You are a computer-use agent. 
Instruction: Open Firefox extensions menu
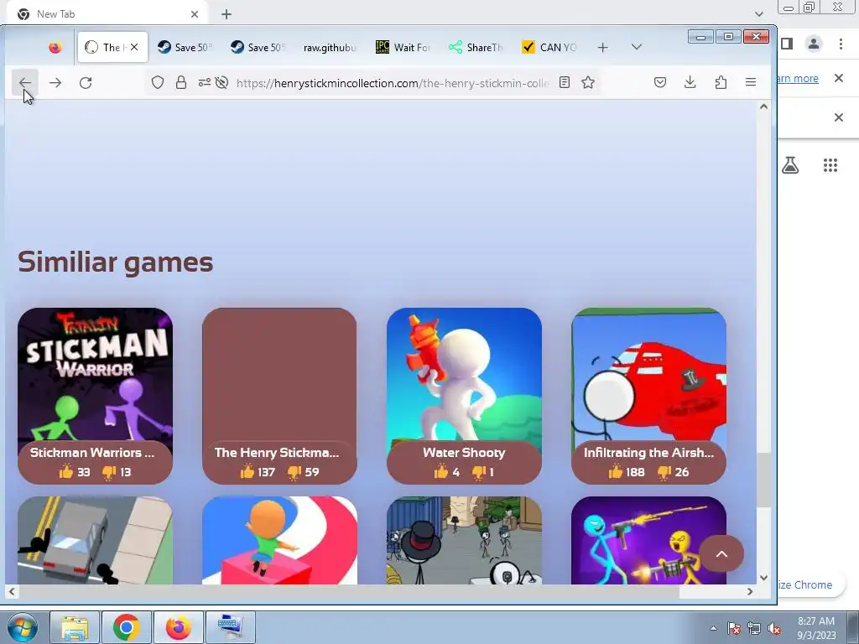coord(721,83)
